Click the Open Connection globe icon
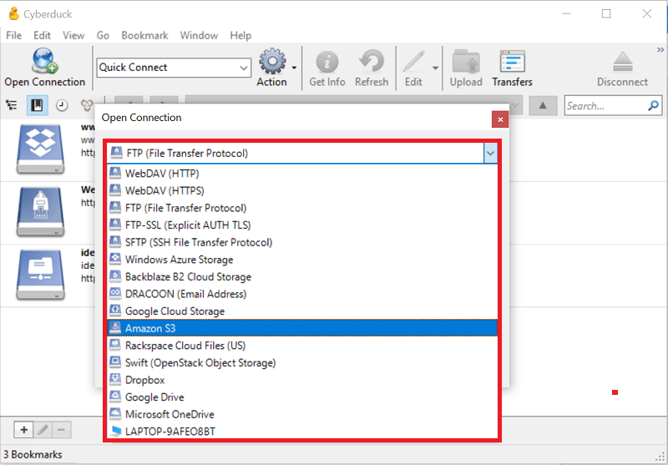 point(44,61)
